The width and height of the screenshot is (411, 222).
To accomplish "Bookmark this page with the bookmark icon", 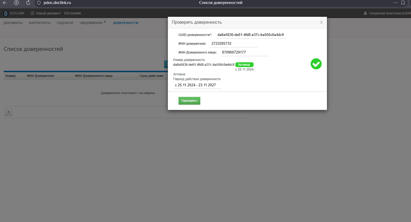I will [403, 3].
